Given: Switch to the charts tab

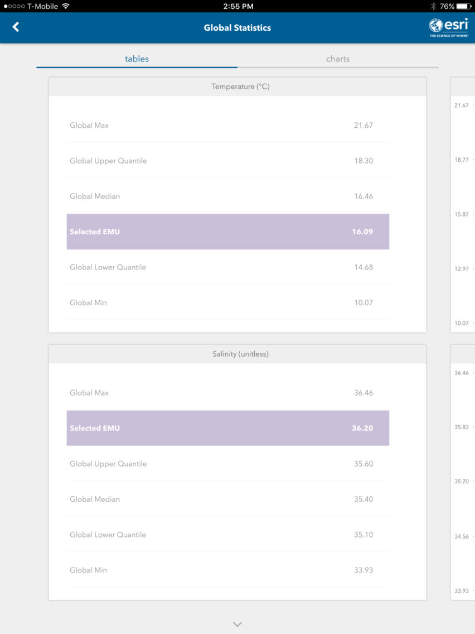Looking at the screenshot, I should point(338,59).
